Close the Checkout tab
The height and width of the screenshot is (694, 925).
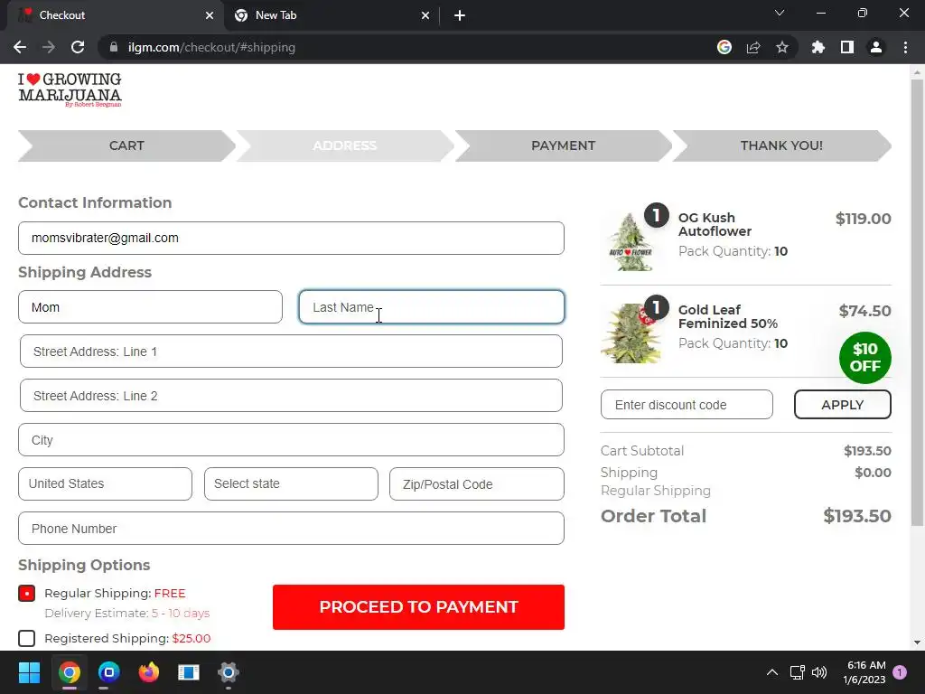pyautogui.click(x=210, y=15)
